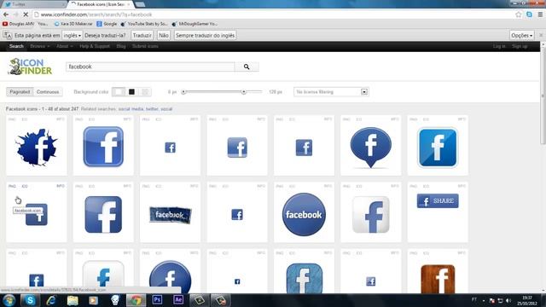This screenshot has height=307, width=546.
Task: Click the left handle of size slider
Action: coord(184,92)
